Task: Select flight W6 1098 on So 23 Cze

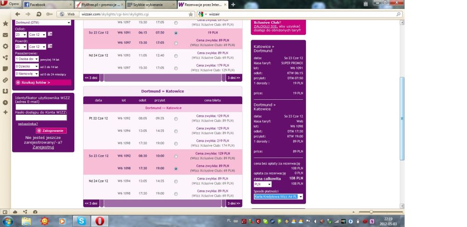Action: click(x=176, y=168)
